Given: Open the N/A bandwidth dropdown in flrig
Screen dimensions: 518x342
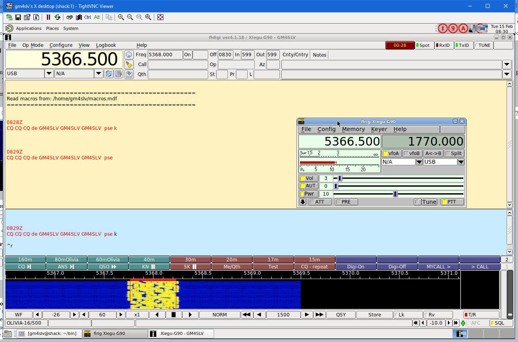Looking at the screenshot, I should (419, 161).
